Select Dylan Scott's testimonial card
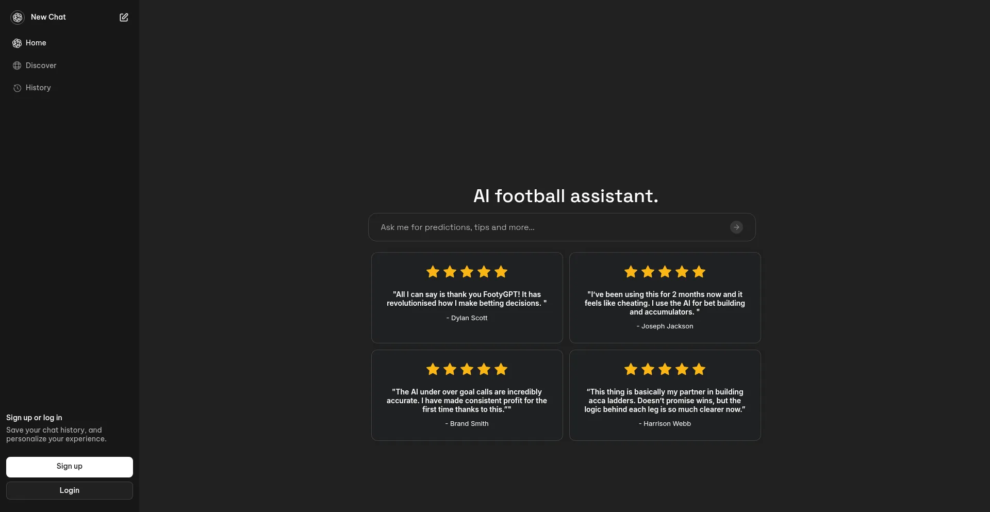This screenshot has width=990, height=512. [x=467, y=298]
